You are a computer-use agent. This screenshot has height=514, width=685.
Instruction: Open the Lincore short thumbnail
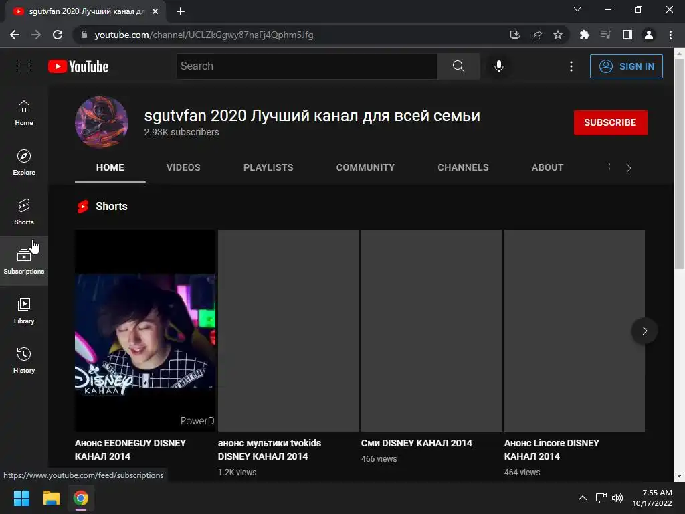575,331
